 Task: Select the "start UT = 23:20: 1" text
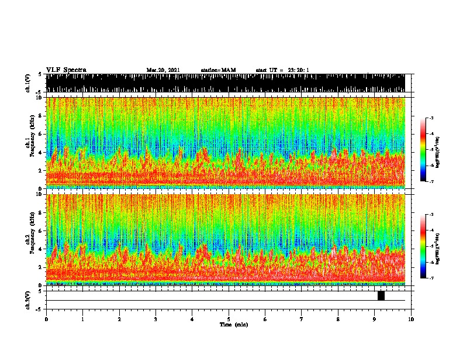pyautogui.click(x=282, y=70)
